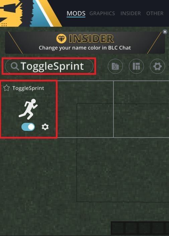Click the INSIDER banner title
This screenshot has width=169, height=236.
91,39
